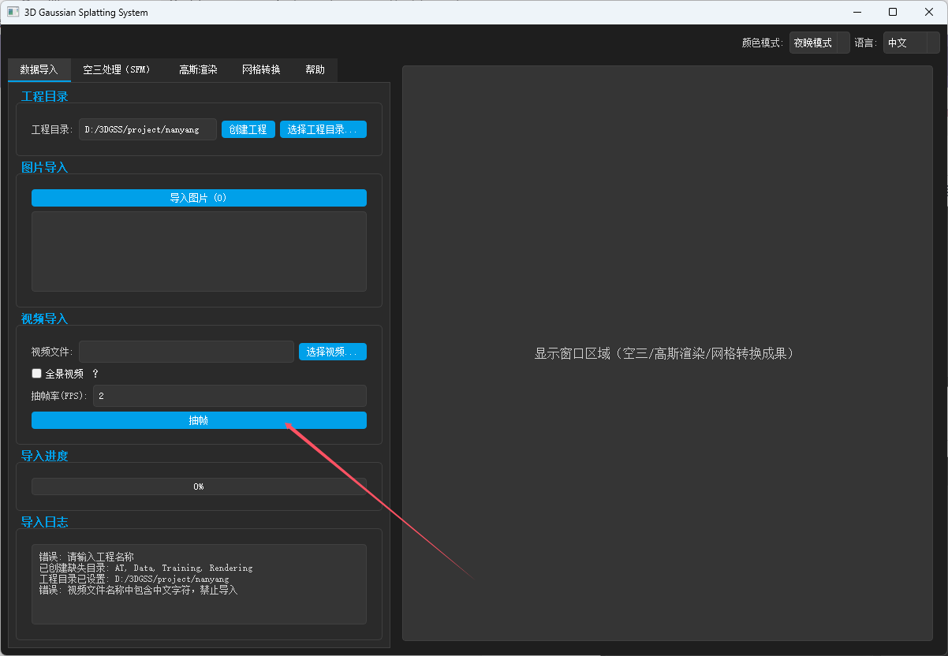Maximize the 3D Gaussian Splatting System window
This screenshot has width=948, height=656.
[893, 12]
